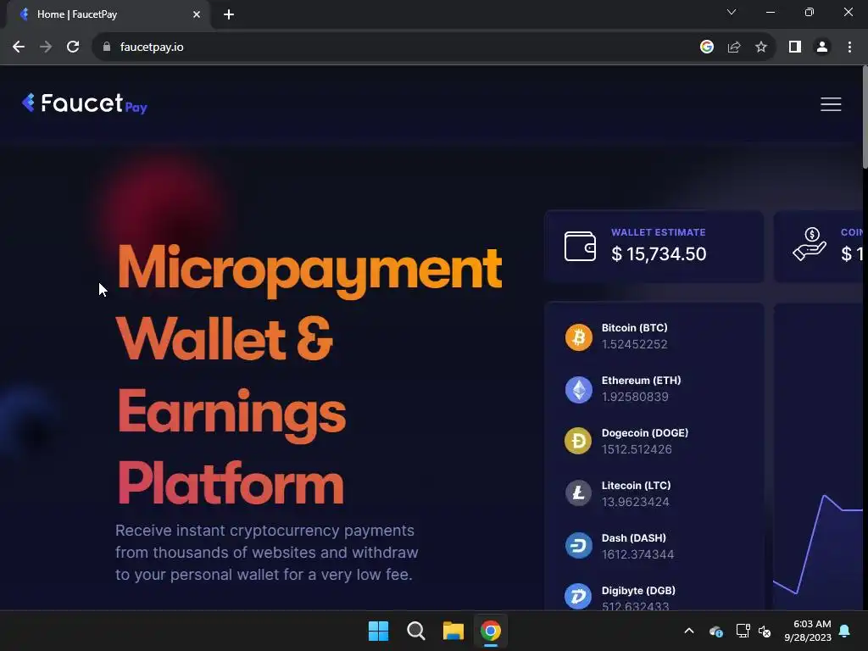Click the Dogecoin (DOGE) label

click(645, 433)
